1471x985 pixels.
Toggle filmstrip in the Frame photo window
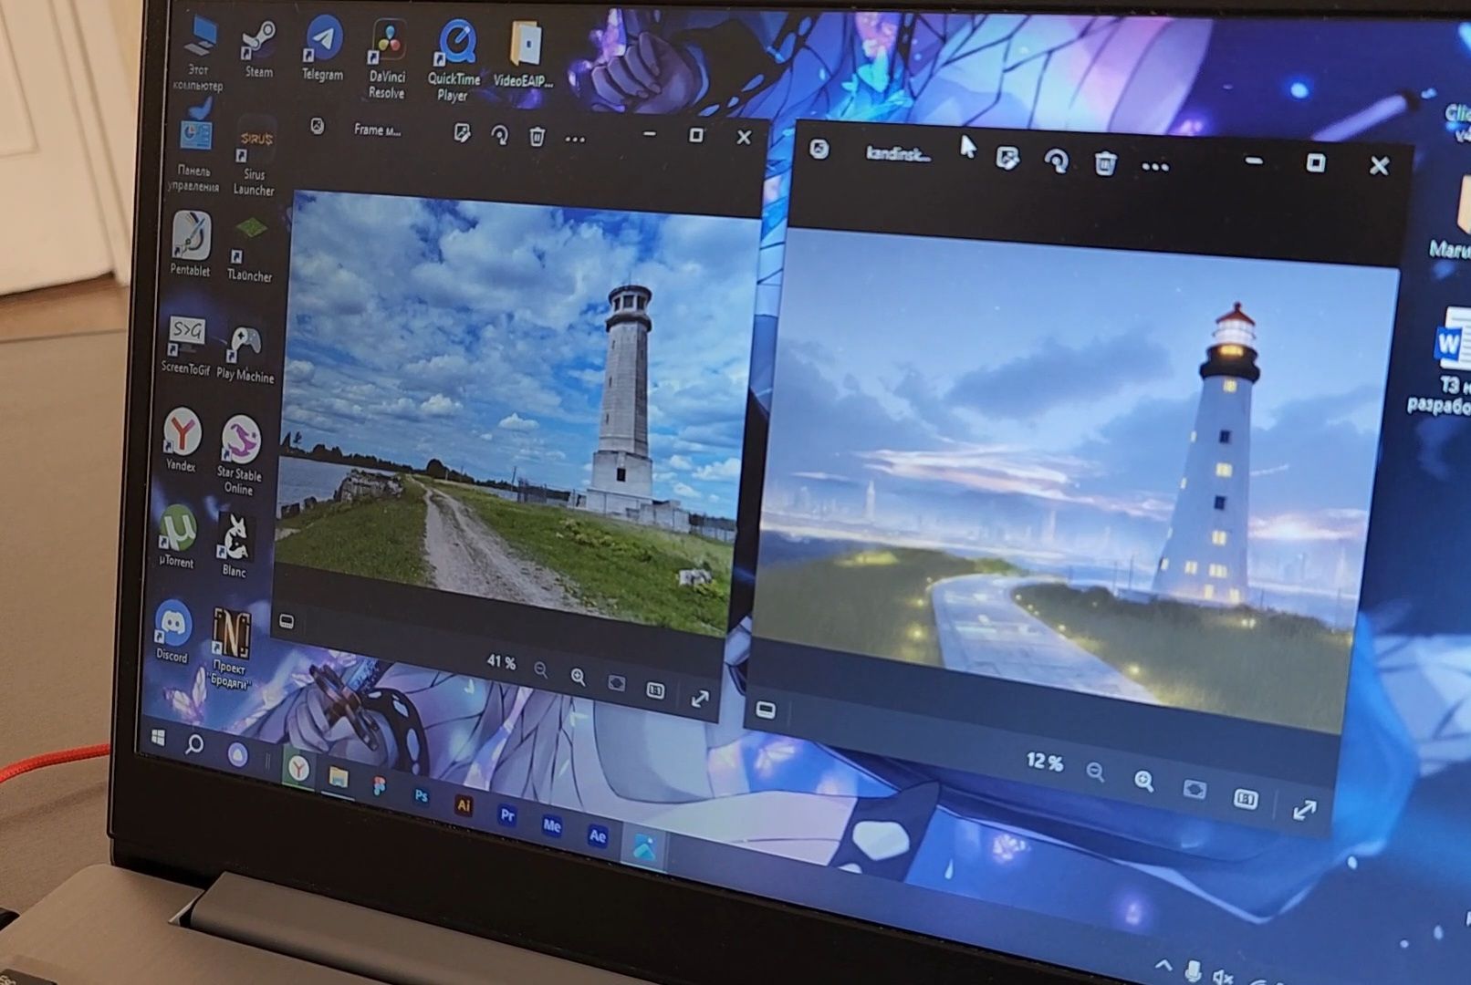[287, 622]
